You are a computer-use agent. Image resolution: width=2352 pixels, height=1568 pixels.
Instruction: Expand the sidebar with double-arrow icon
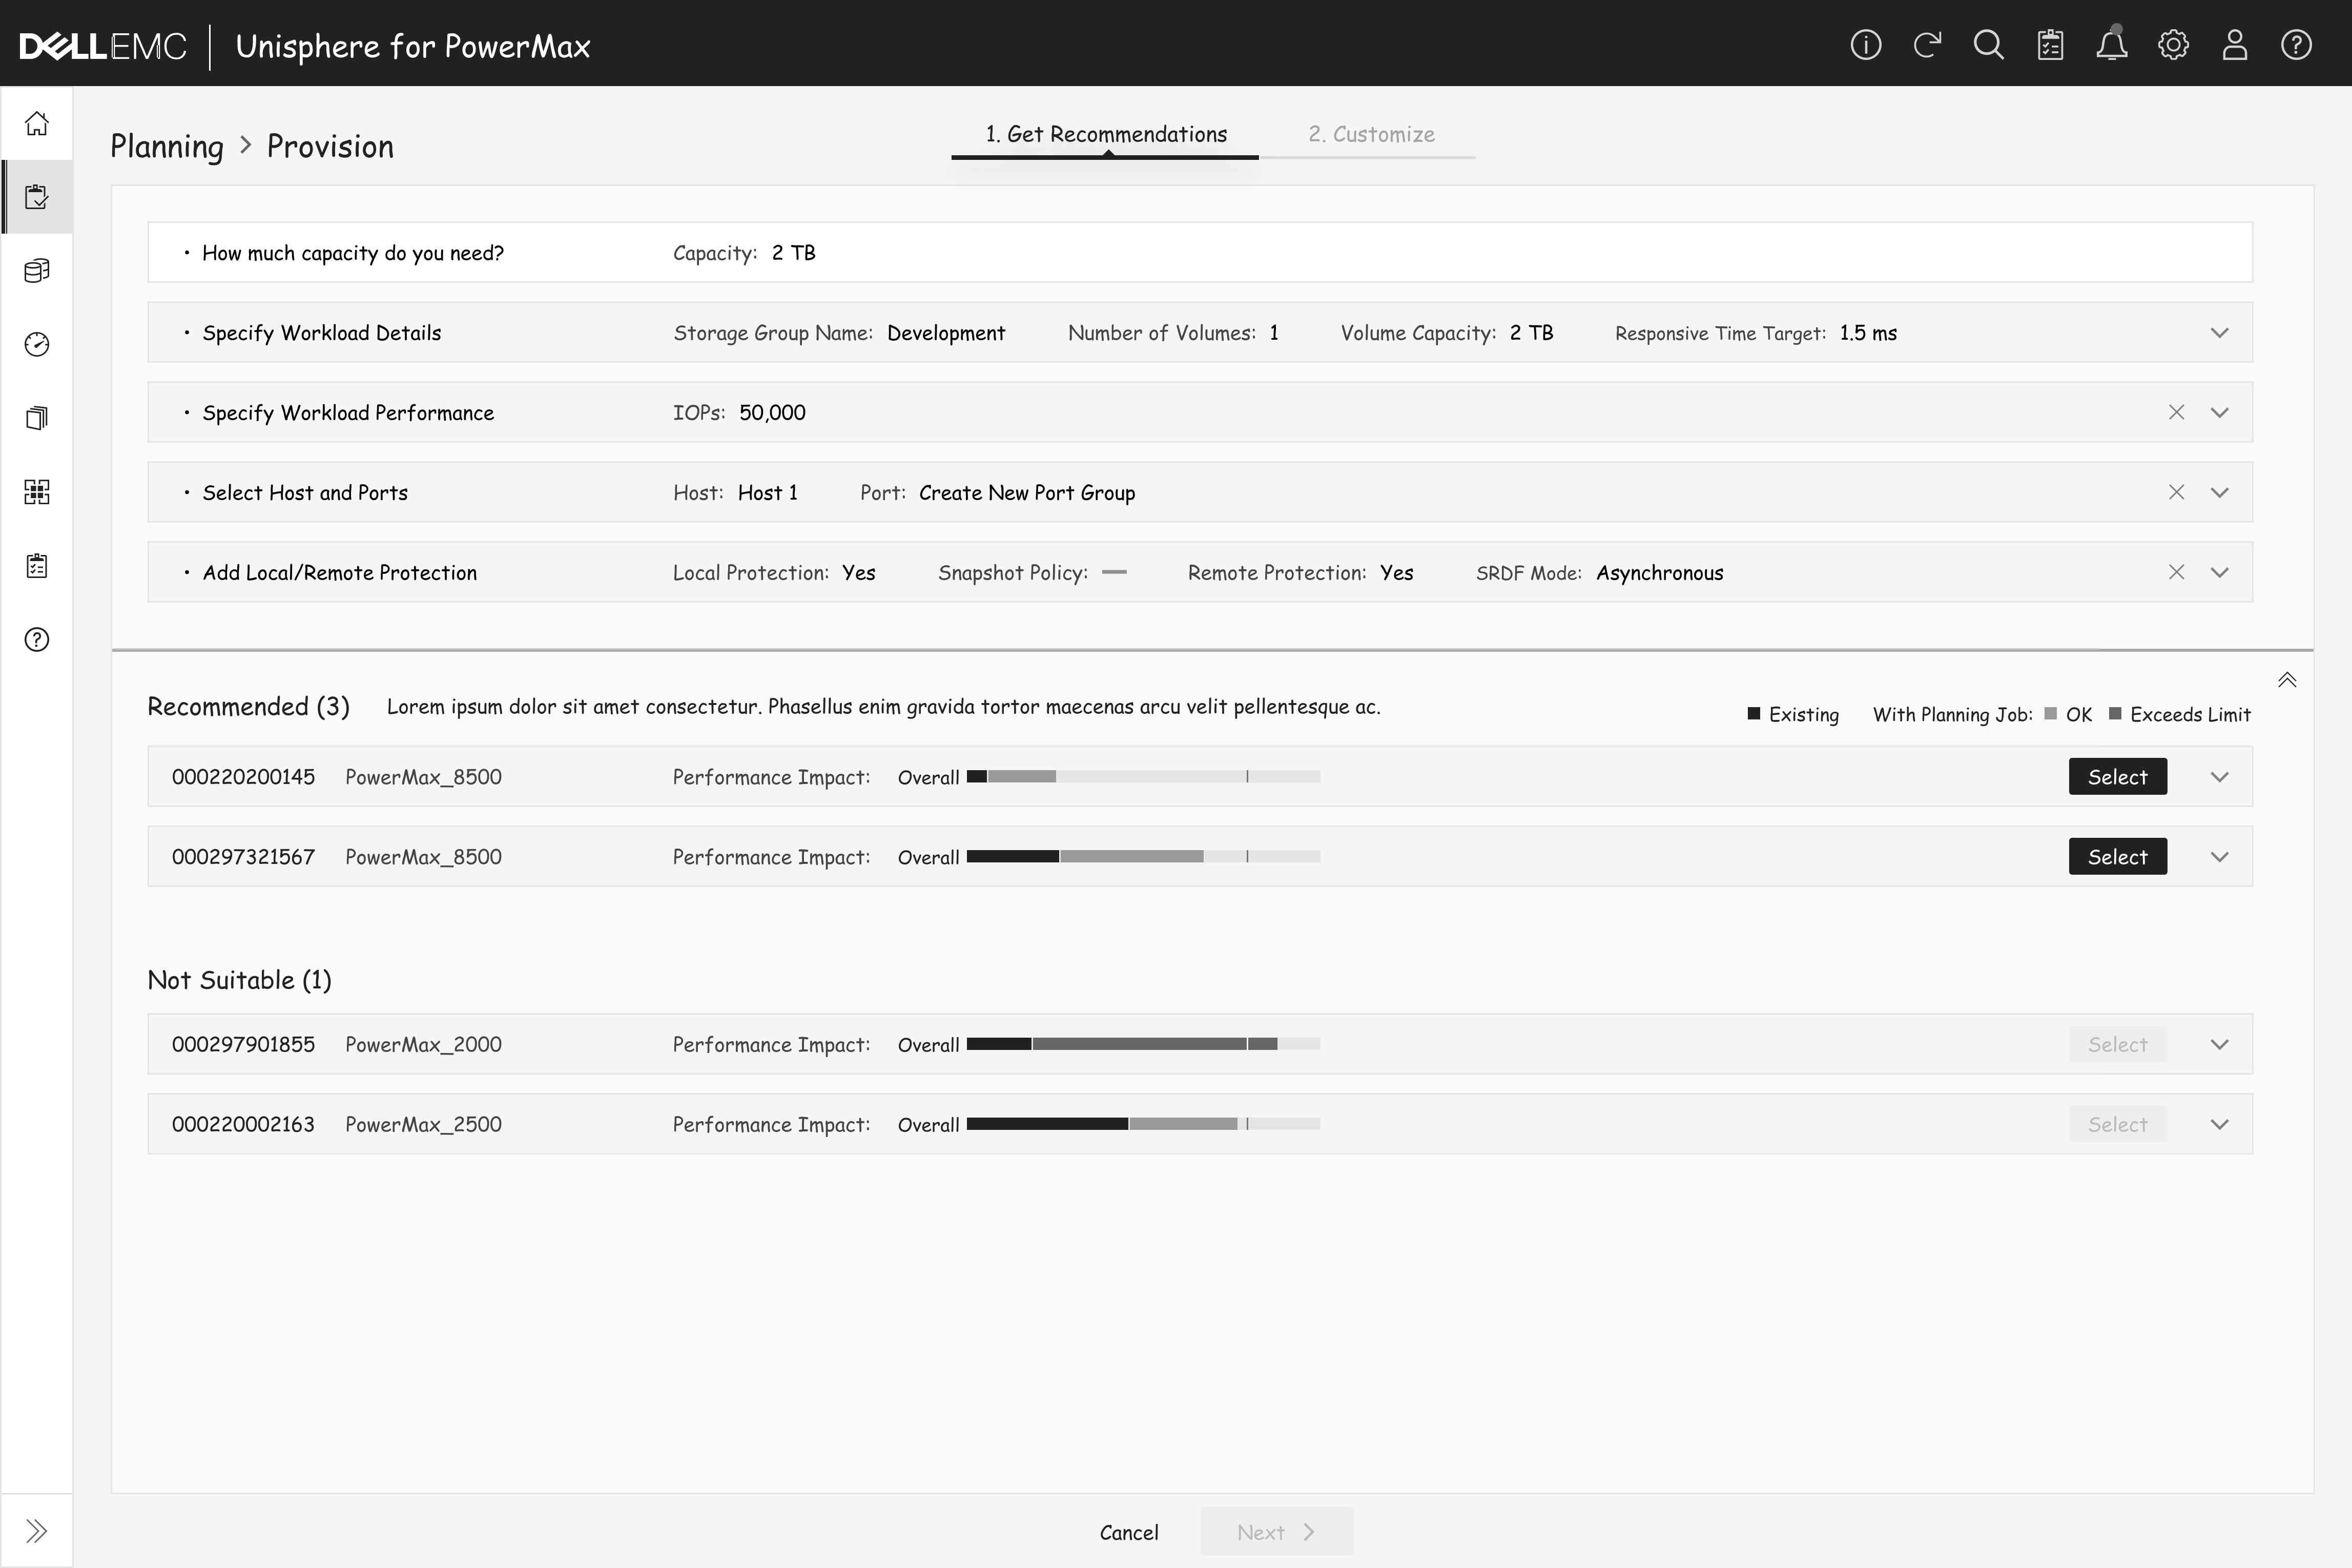(37, 1530)
